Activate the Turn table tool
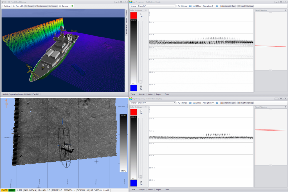Image resolution: width=288 pixels, height=192 pixels. pos(18,6)
